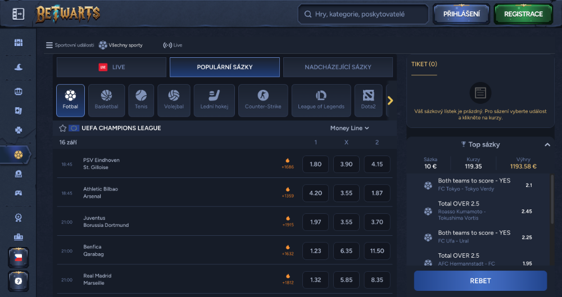562x297 pixels.
Task: Open the gamepad section in the sidebar
Action: click(x=19, y=193)
